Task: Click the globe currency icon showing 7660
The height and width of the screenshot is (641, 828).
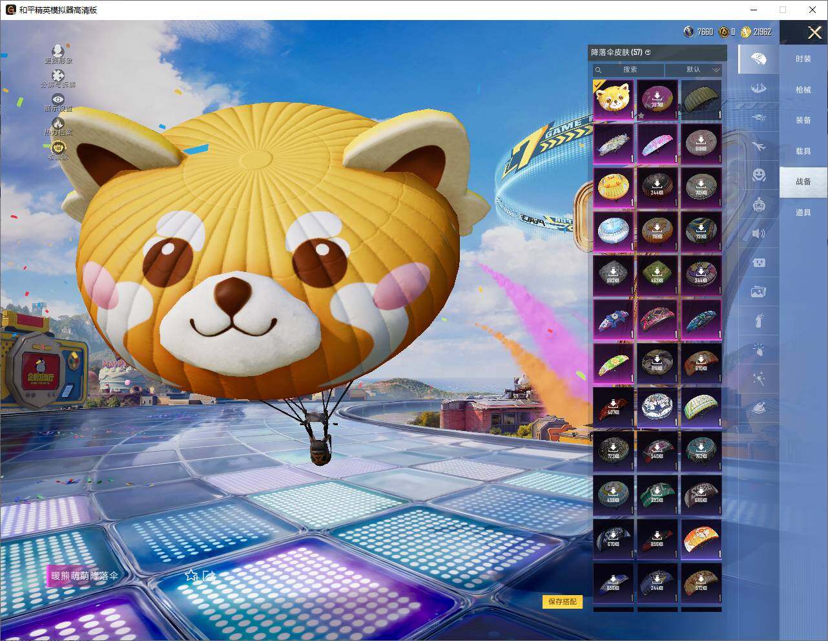Action: pyautogui.click(x=689, y=32)
